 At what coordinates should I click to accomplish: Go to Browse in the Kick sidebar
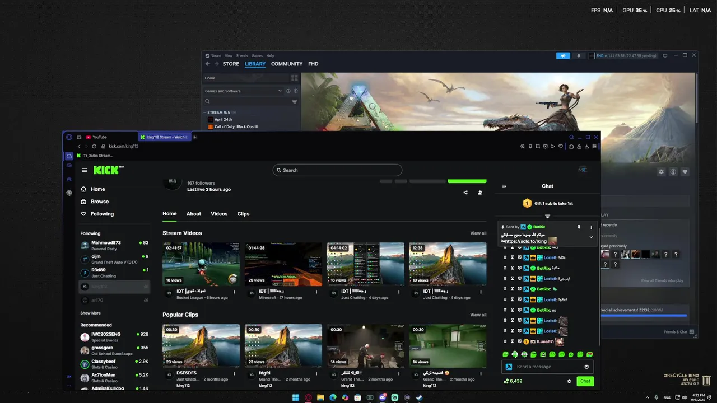[95, 201]
